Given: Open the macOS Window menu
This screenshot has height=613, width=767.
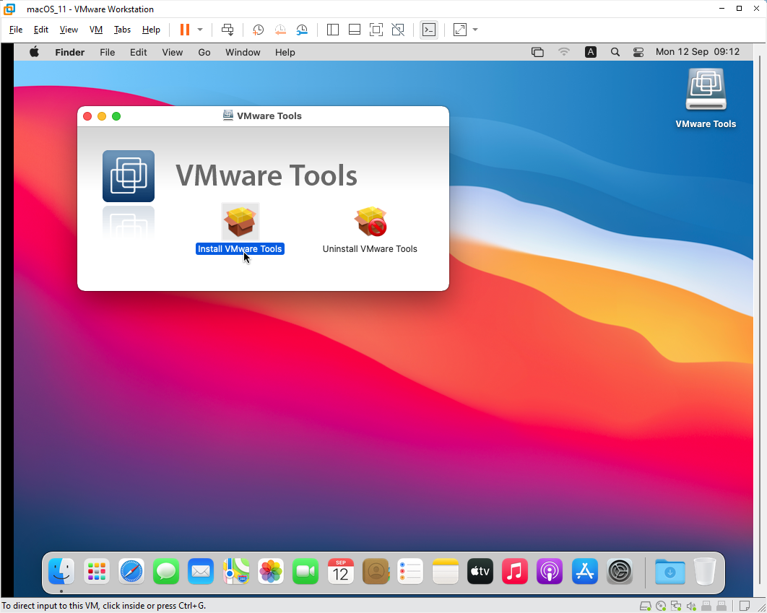Looking at the screenshot, I should [243, 52].
